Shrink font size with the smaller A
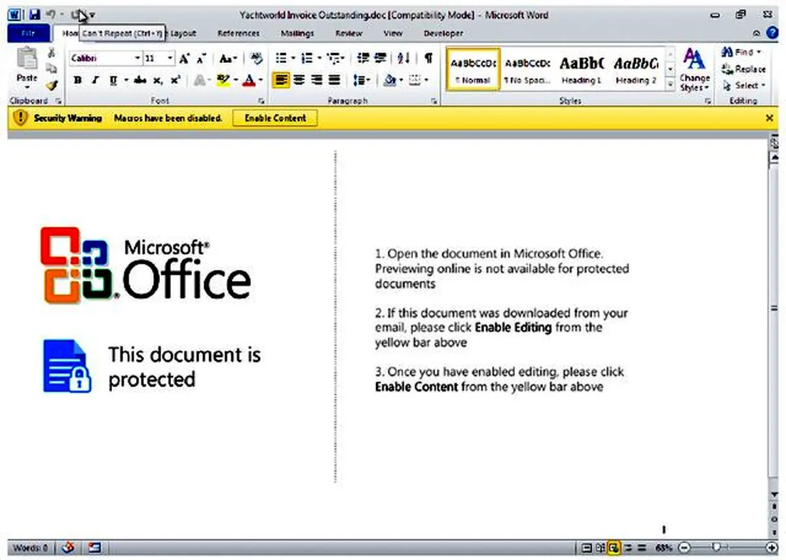This screenshot has width=786, height=560. pos(200,58)
